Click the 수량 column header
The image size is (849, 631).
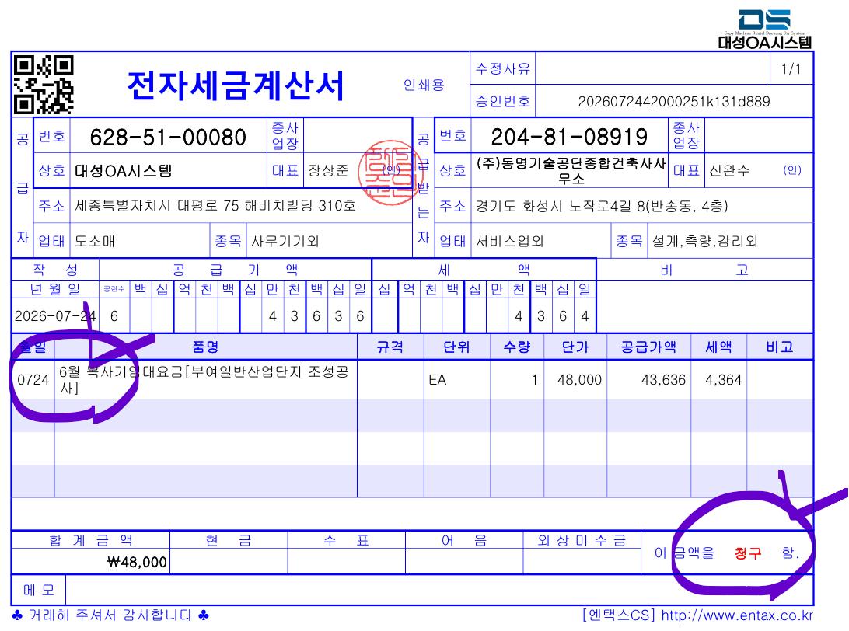pos(516,347)
